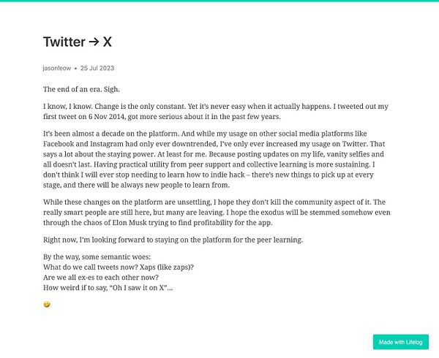Click the paragraph starting "While these changes"
This screenshot has height=358, width=439.
coord(217,213)
